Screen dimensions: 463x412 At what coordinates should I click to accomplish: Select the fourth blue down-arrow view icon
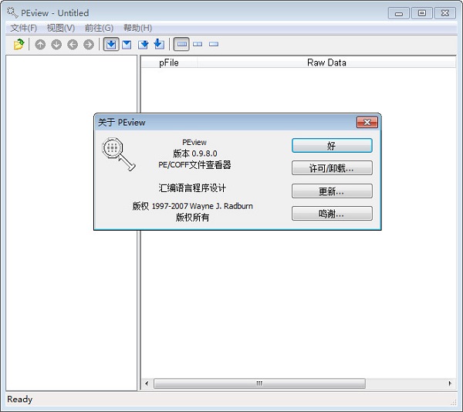(159, 44)
